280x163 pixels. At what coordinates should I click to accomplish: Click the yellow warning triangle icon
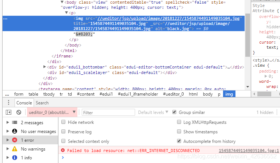point(15,149)
